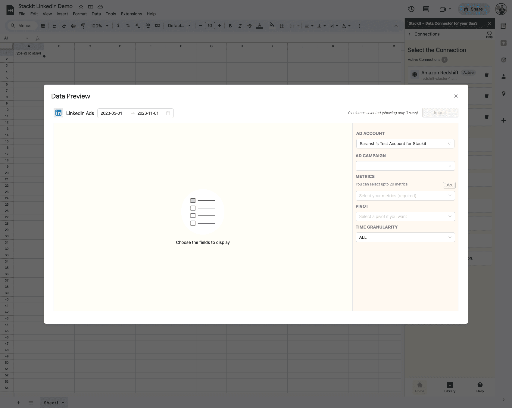Screen dimensions: 512x408
Task: Select the paint format tool
Action: point(83,26)
